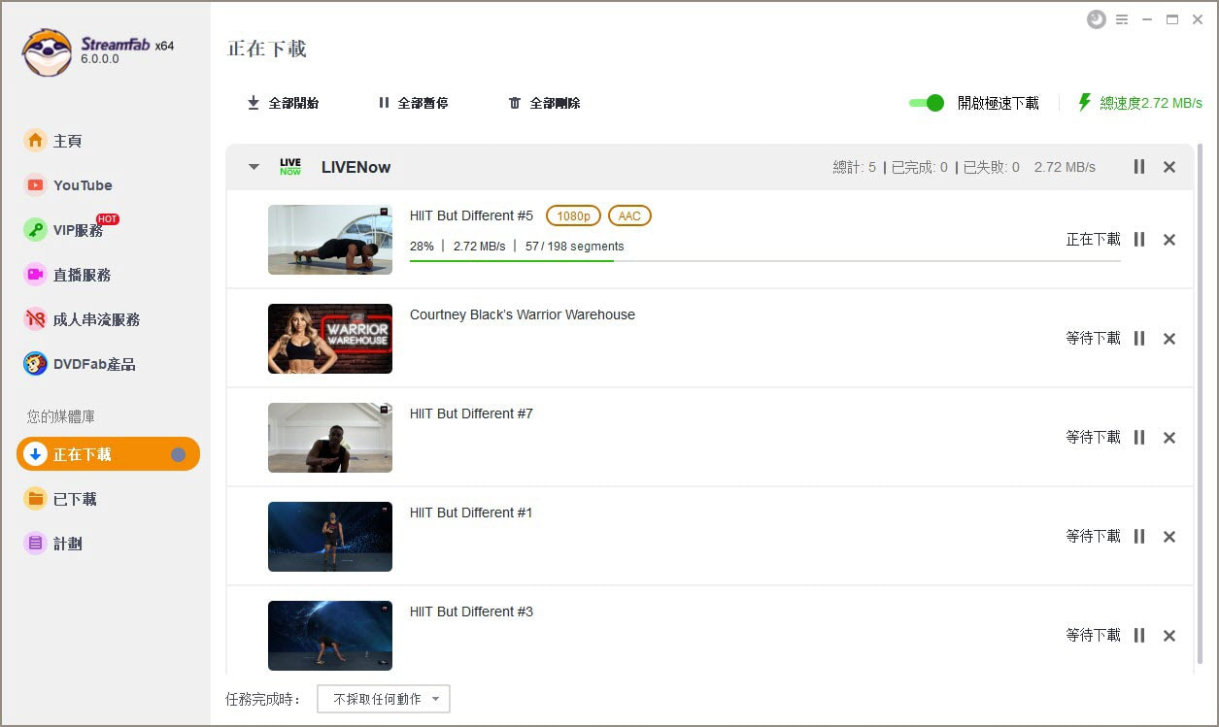
Task: Delete HIIT But Different #3 task
Action: (1169, 636)
